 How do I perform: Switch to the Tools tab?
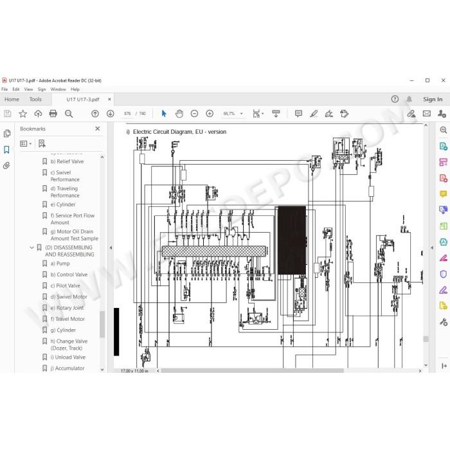point(35,99)
